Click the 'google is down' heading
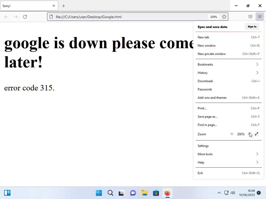The image size is (266, 199). (99, 52)
